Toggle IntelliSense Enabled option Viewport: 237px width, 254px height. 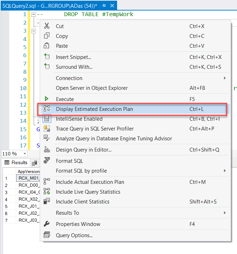click(x=135, y=119)
